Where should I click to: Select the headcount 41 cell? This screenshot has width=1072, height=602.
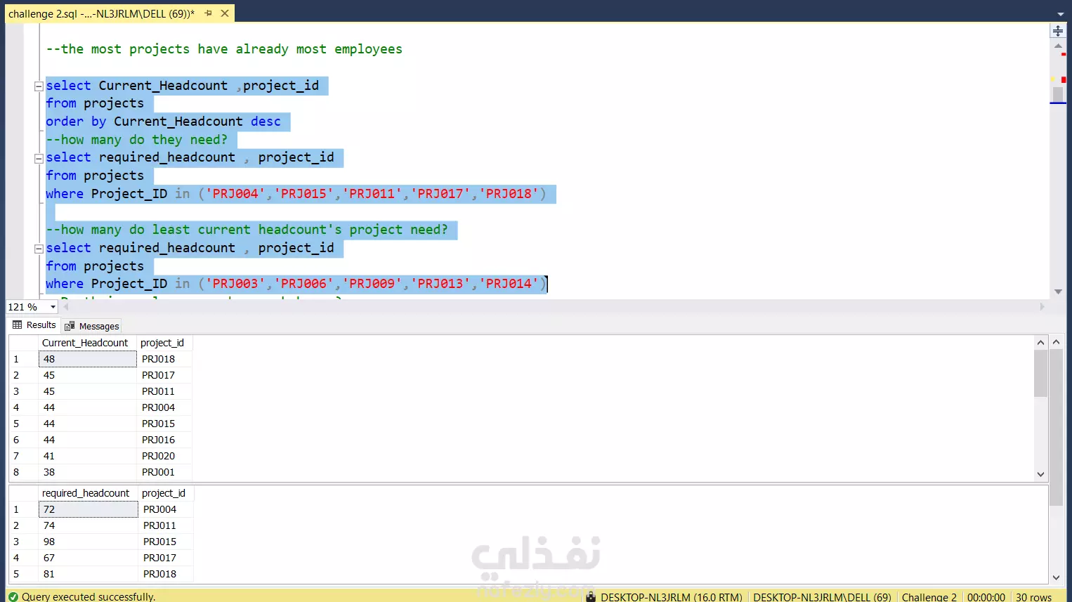(x=87, y=456)
